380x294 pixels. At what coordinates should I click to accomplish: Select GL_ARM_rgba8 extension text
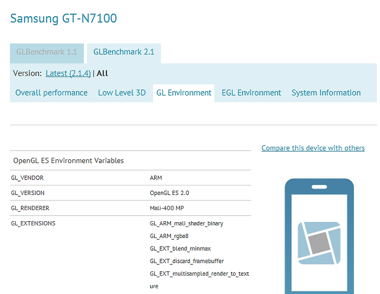click(169, 236)
